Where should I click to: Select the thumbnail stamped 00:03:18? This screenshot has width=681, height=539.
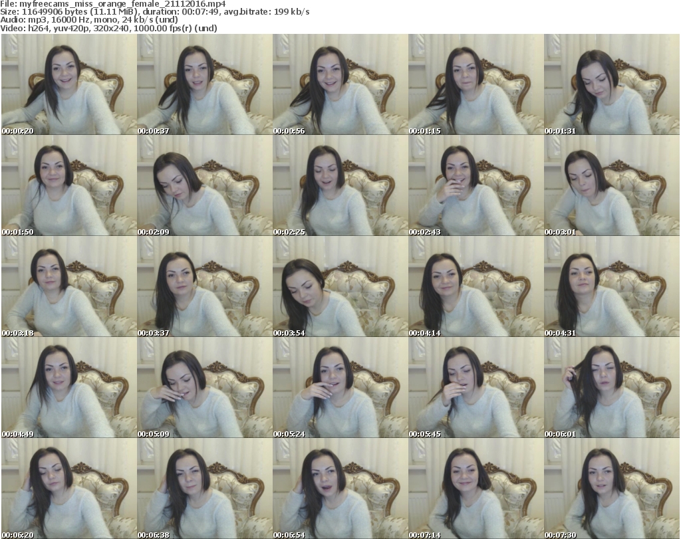[x=69, y=286]
